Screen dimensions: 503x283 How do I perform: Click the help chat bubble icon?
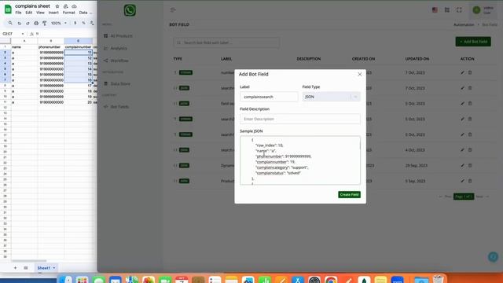click(493, 257)
